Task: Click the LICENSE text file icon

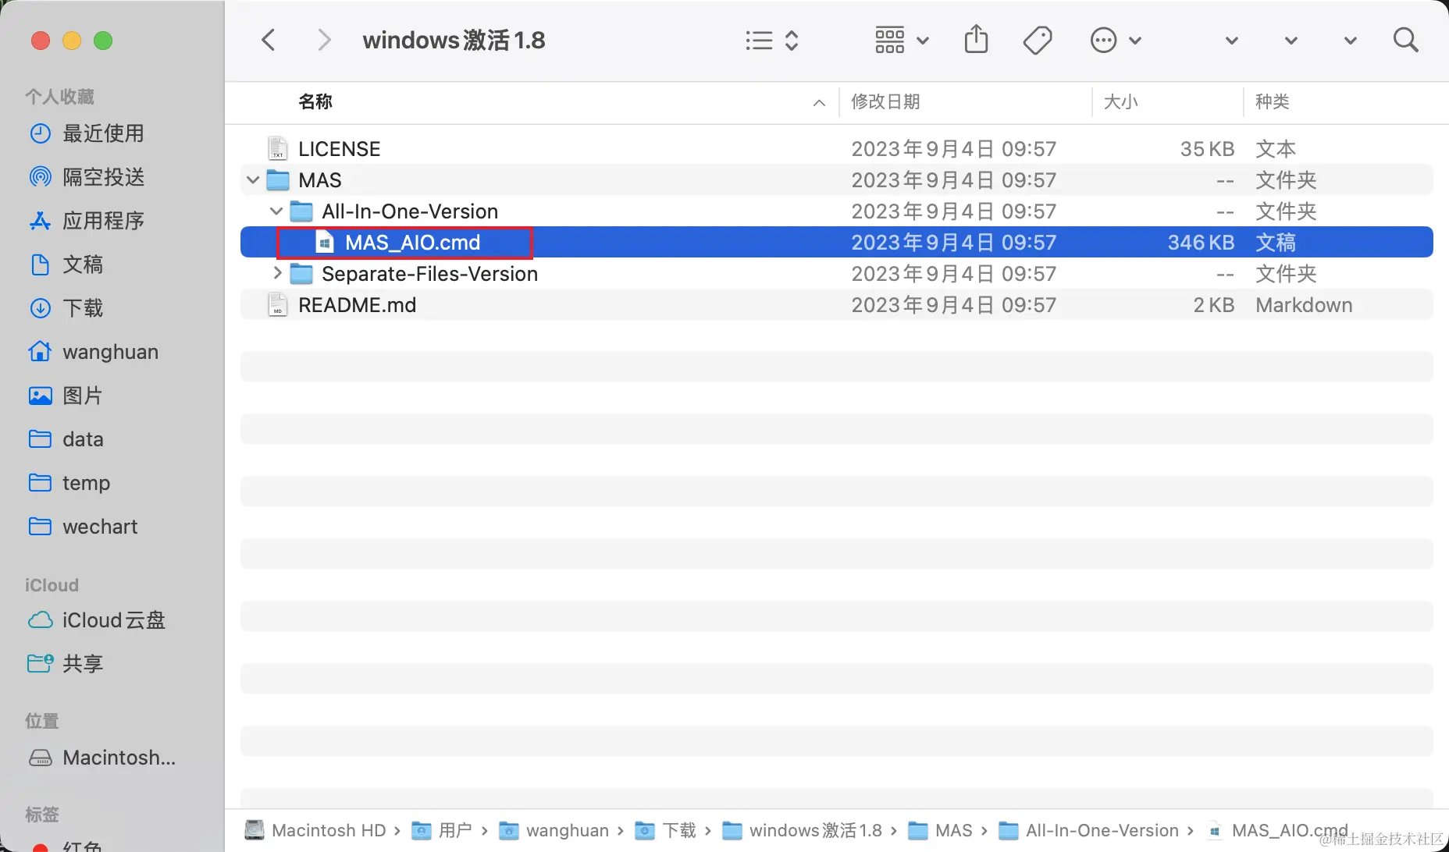Action: coord(277,148)
